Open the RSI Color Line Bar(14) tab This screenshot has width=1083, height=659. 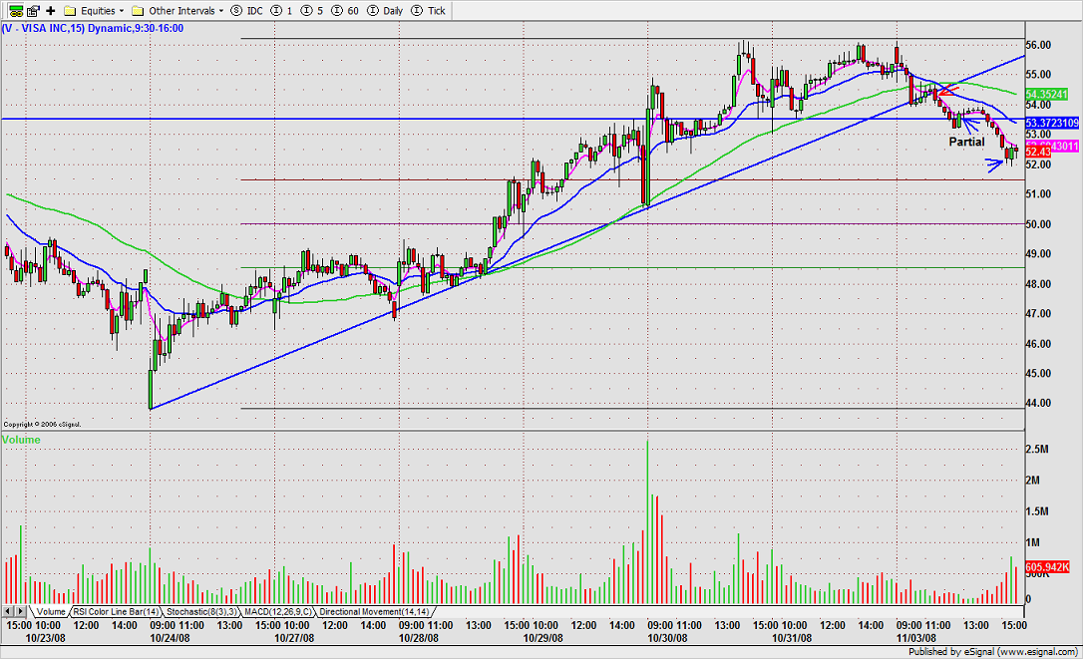click(x=116, y=611)
